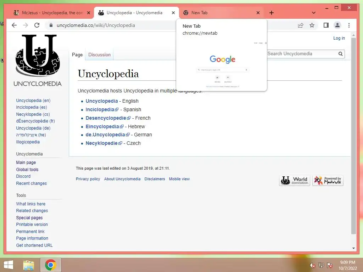Go to Main page
The width and height of the screenshot is (363, 272).
tap(26, 162)
